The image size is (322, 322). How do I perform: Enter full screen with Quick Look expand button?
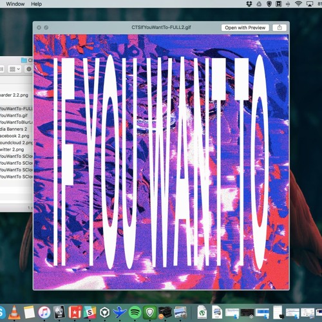pos(46,28)
